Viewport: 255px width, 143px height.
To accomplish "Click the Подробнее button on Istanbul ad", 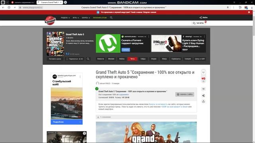I will pos(67,122).
